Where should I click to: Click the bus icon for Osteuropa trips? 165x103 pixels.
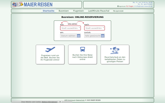(x=82, y=49)
